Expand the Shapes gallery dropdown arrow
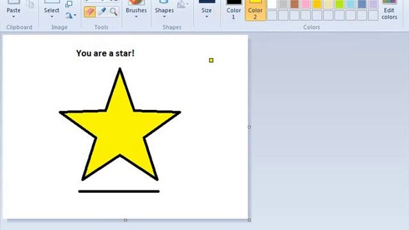Image resolution: width=409 pixels, height=230 pixels. pyautogui.click(x=164, y=17)
